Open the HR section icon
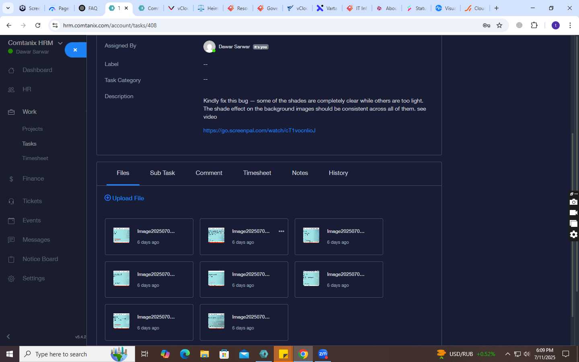 [11, 90]
